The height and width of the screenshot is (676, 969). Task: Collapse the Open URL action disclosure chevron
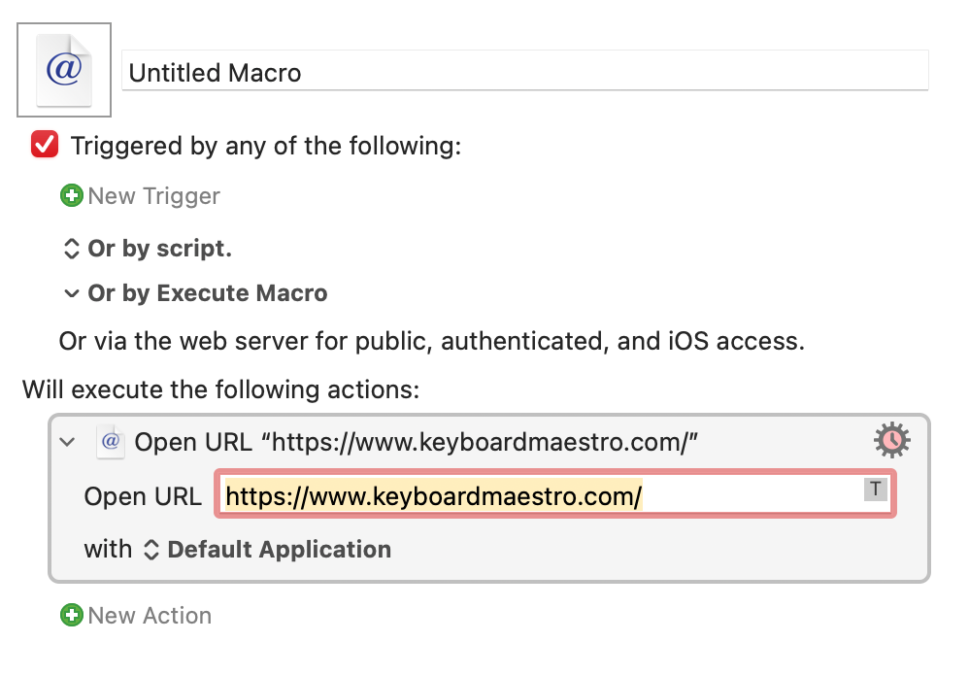click(x=67, y=442)
